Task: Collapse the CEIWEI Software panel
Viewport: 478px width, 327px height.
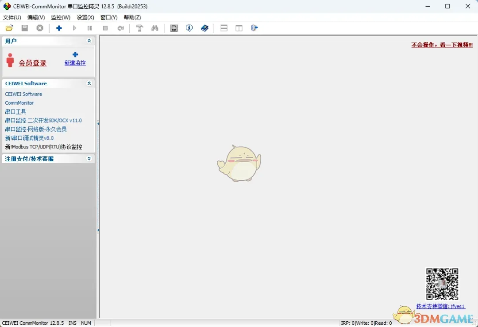Action: tap(89, 84)
